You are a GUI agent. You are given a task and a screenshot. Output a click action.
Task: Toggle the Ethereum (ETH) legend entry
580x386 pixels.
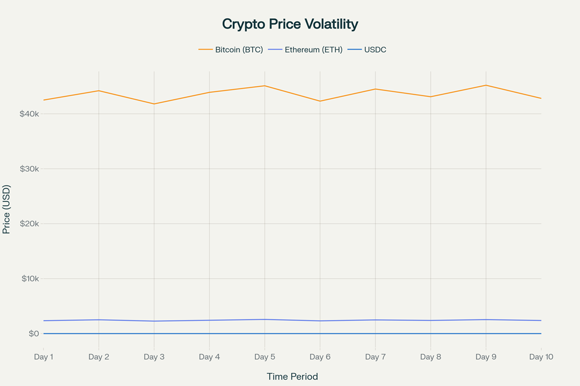click(313, 50)
